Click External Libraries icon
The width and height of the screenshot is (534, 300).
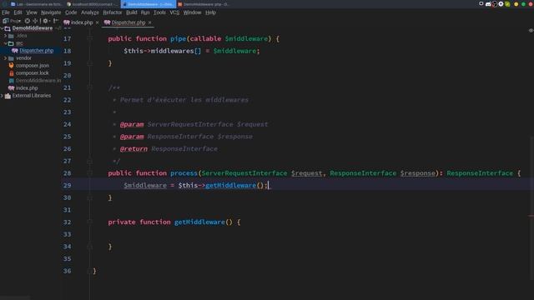8,96
